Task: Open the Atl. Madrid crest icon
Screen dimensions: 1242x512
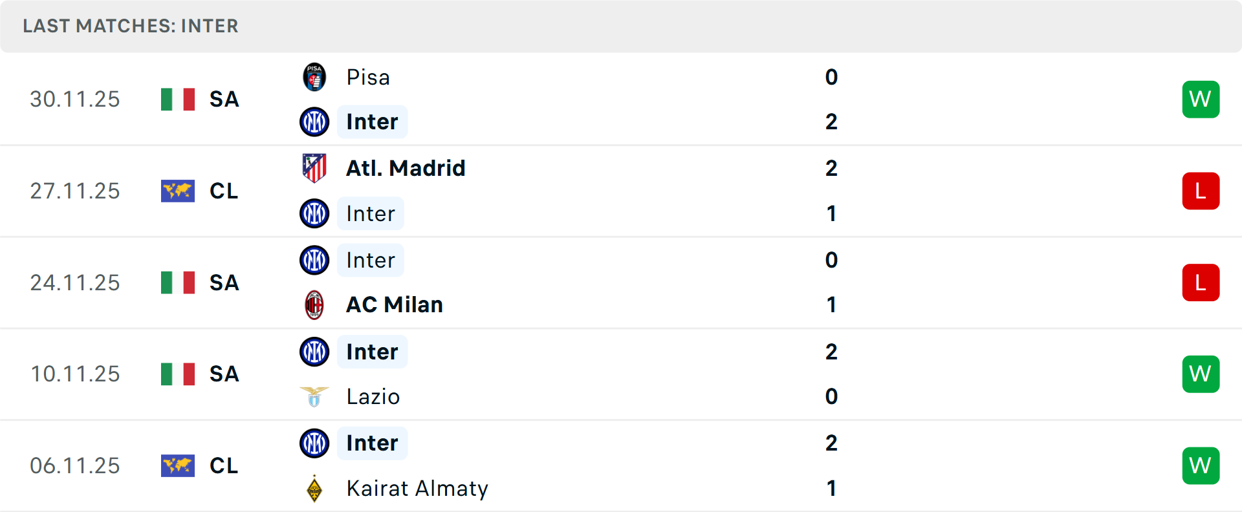Action: (x=314, y=169)
